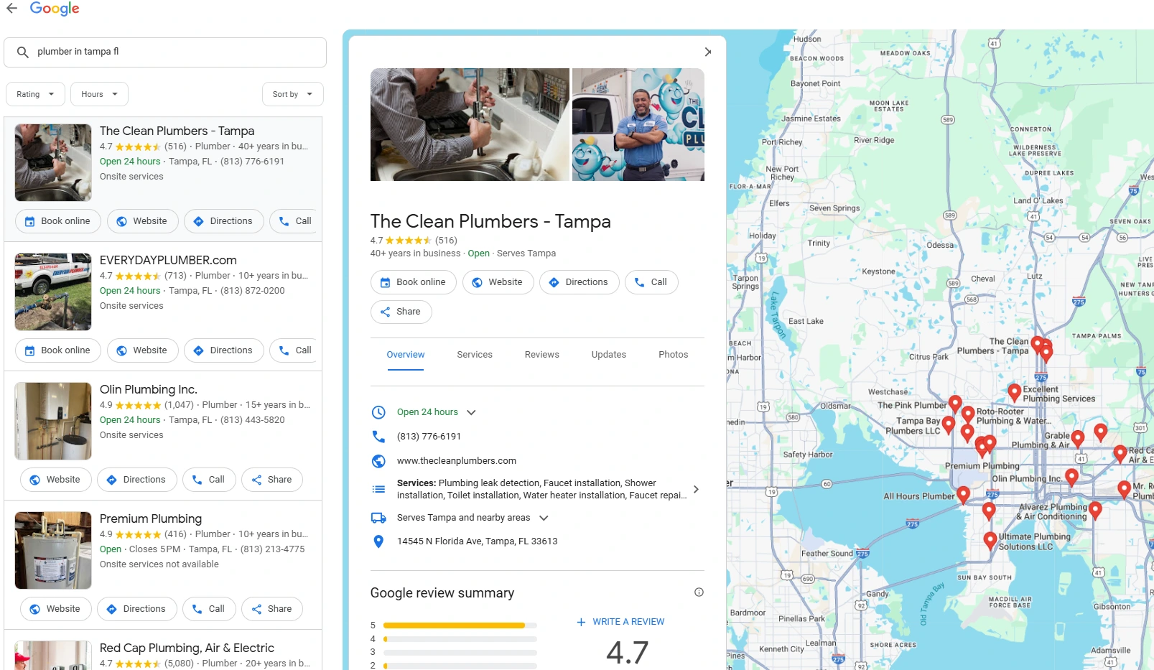Click Directions button in detail panel
The width and height of the screenshot is (1154, 670).
[579, 282]
